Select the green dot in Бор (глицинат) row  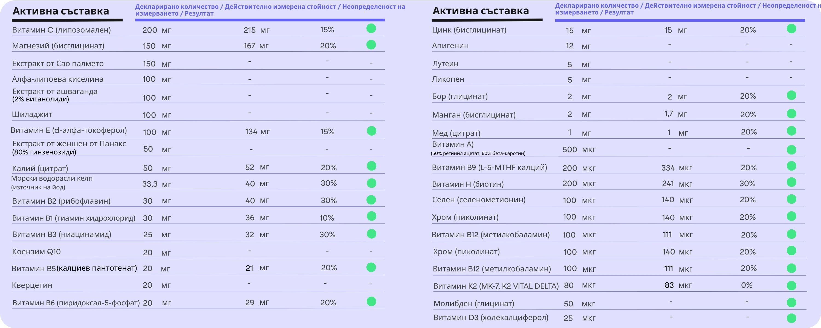click(x=791, y=95)
